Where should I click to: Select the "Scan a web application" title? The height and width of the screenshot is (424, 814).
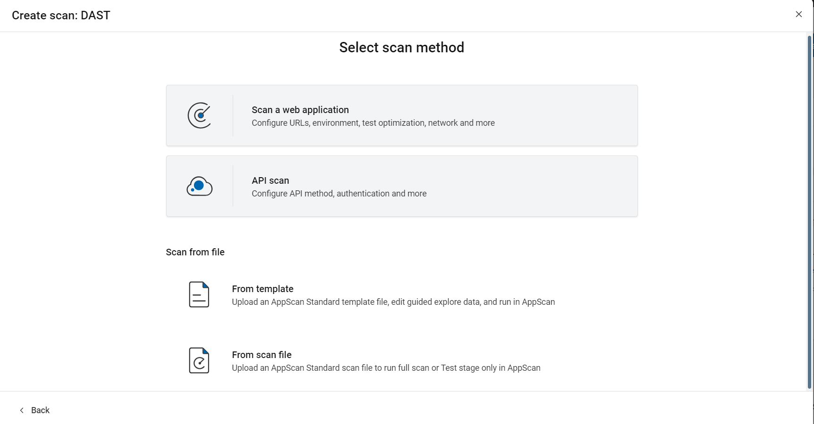click(300, 110)
